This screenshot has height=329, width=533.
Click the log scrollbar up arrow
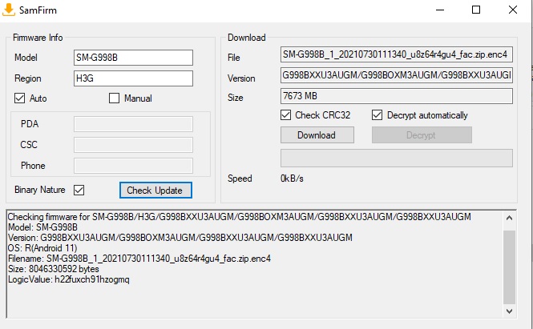pyautogui.click(x=509, y=218)
